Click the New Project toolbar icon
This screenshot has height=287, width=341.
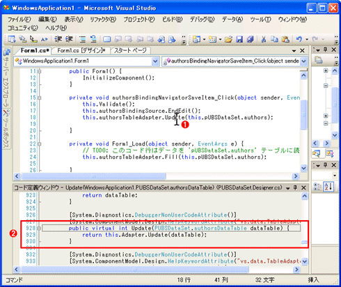(x=197, y=40)
